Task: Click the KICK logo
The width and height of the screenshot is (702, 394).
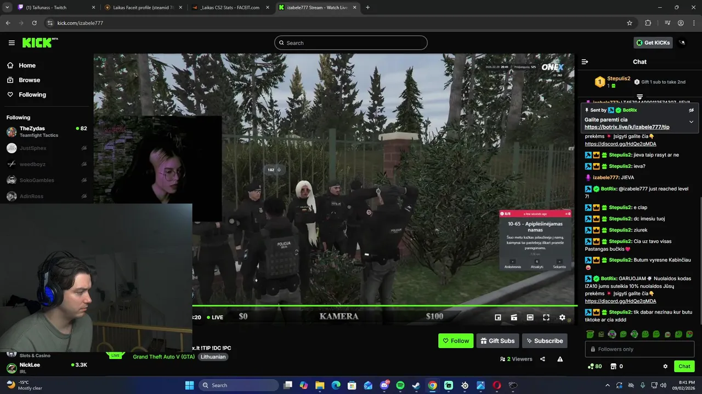Action: 40,43
